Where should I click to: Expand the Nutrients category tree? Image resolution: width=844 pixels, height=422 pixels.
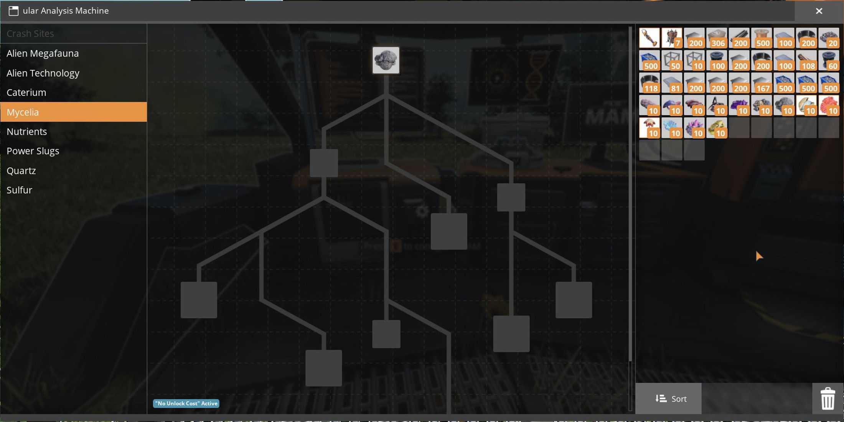coord(26,131)
